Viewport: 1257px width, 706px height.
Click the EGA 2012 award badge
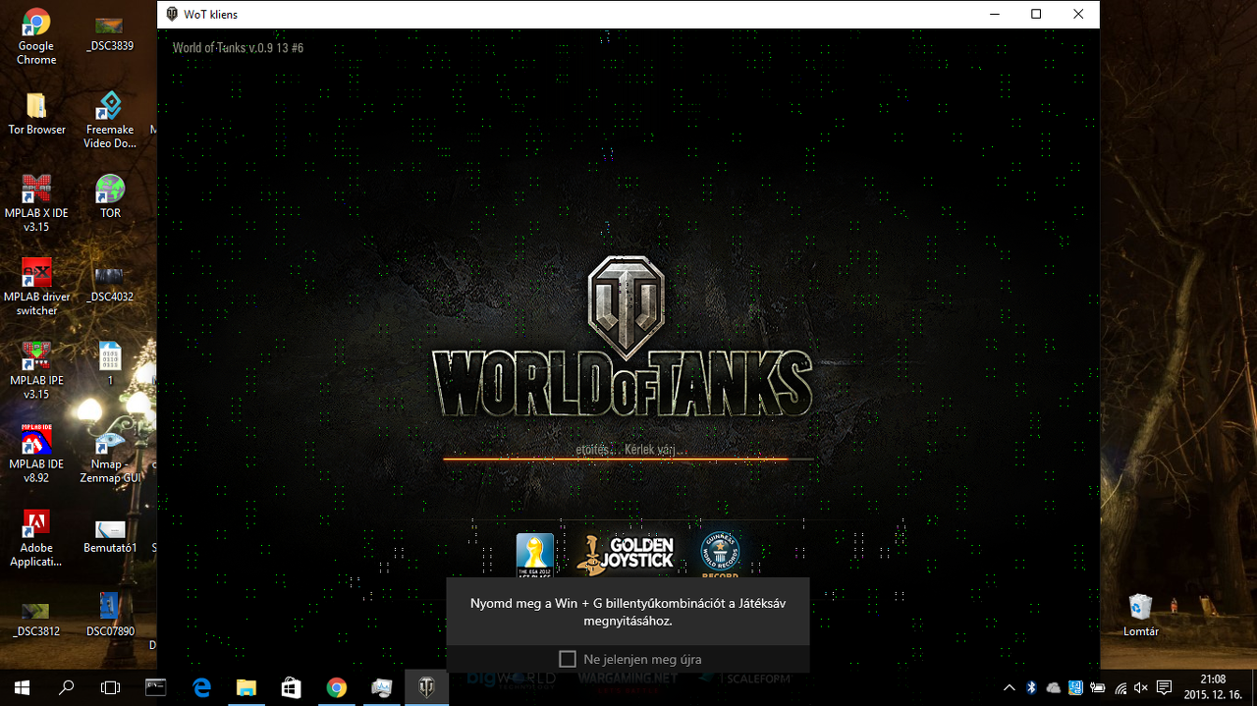tap(535, 556)
